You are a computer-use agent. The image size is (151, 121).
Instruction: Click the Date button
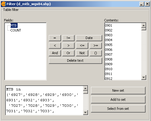click(x=89, y=38)
